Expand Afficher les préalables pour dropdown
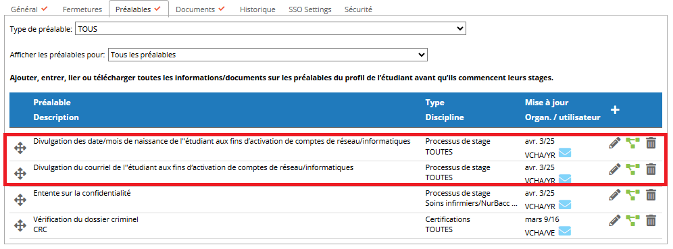 click(268, 55)
